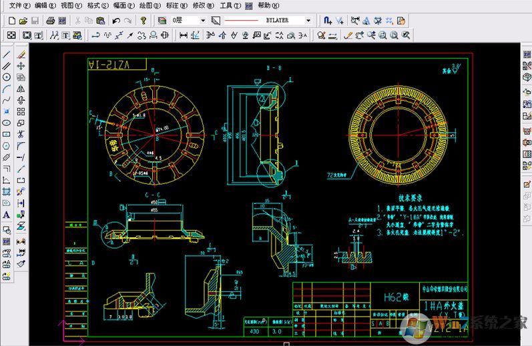This screenshot has height=346, width=532.
Task: Select the Mirror tool in left toolbar
Action: tap(21, 89)
